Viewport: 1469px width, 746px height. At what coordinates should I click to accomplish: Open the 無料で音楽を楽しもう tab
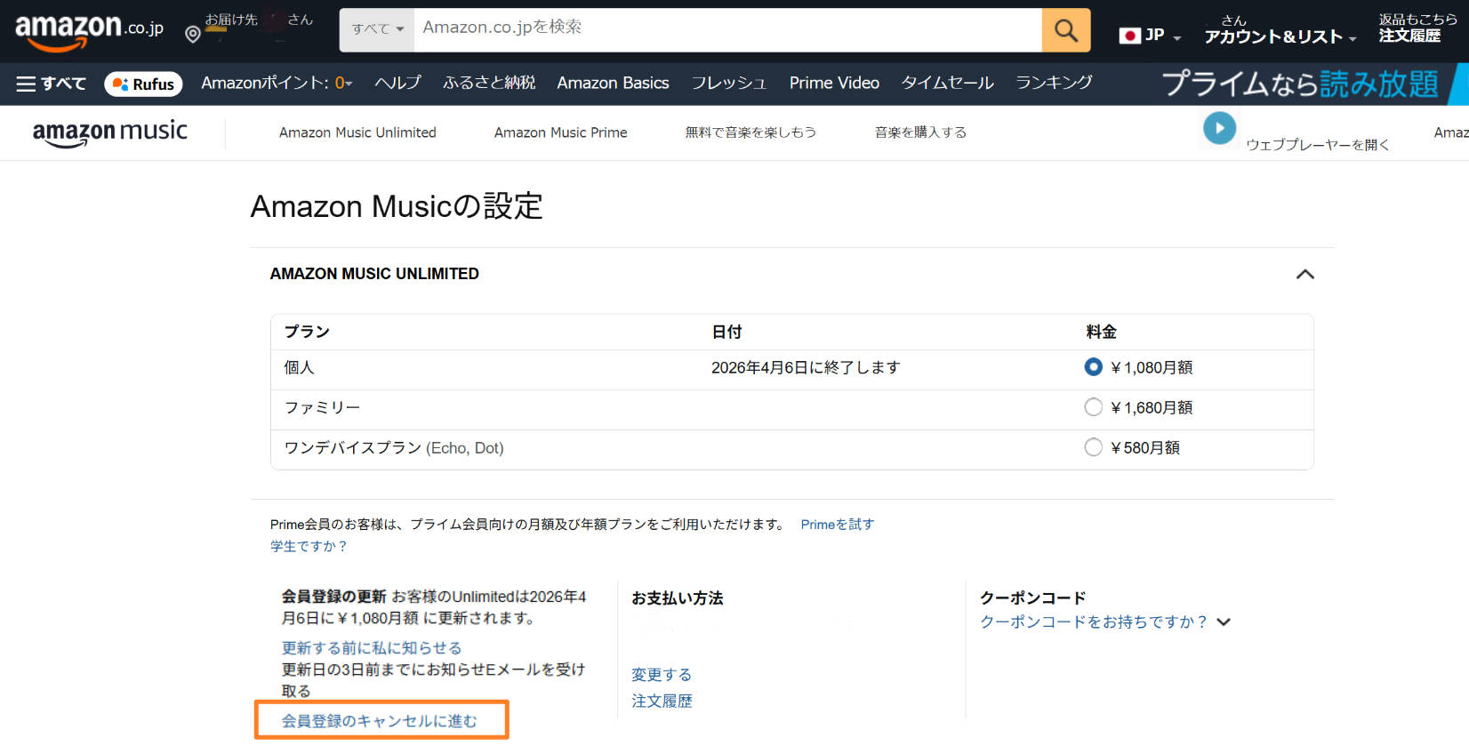(x=751, y=132)
